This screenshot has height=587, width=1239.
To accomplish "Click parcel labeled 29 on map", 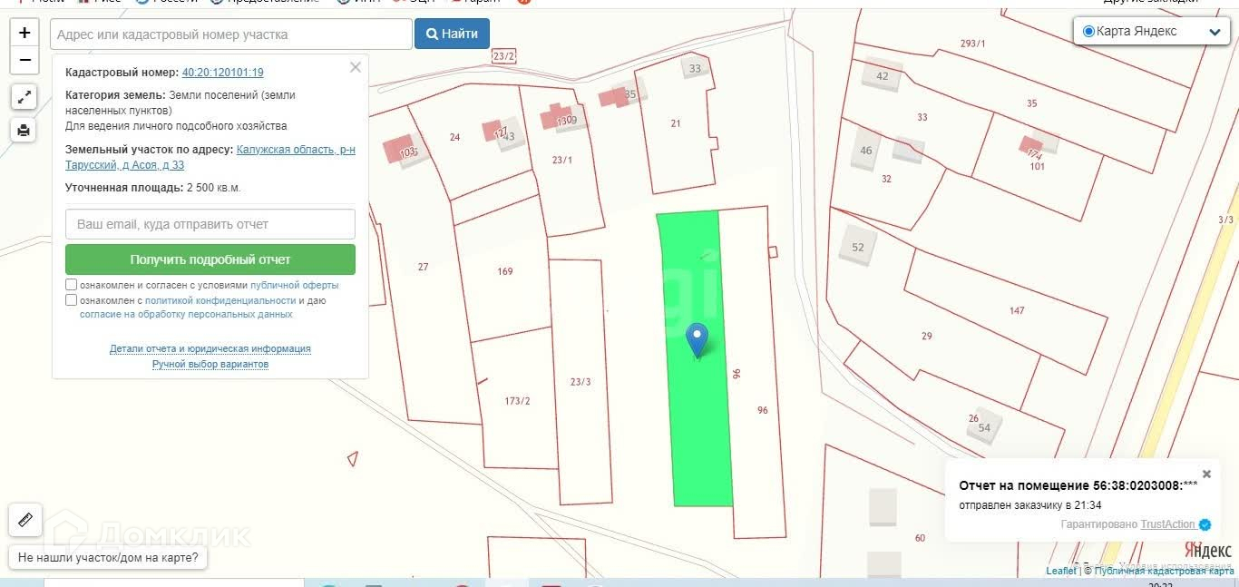I will pos(927,337).
